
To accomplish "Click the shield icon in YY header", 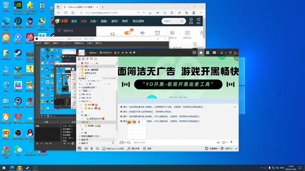I will pyautogui.click(x=134, y=52).
